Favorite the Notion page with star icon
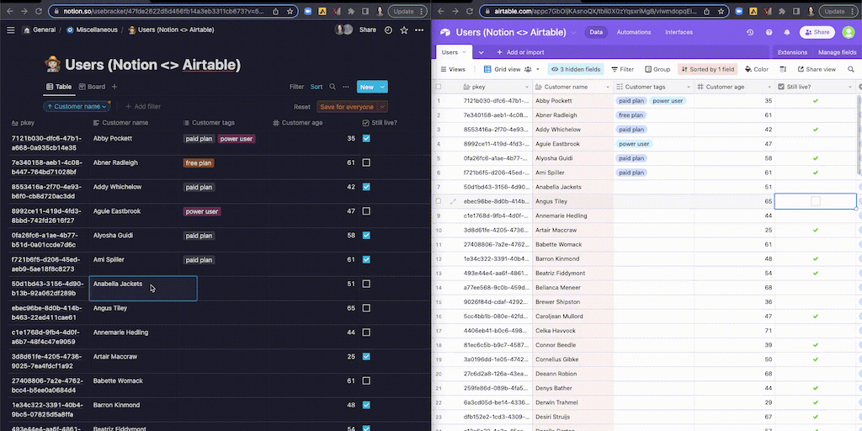 [x=404, y=29]
